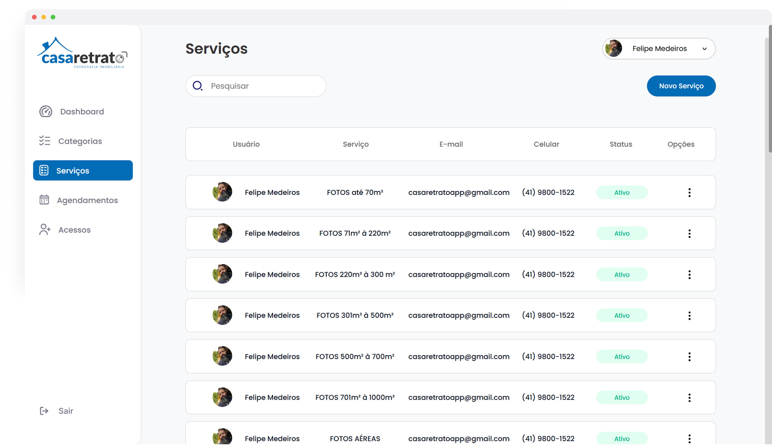
Task: Click the Sair logout icon
Action: [x=44, y=411]
